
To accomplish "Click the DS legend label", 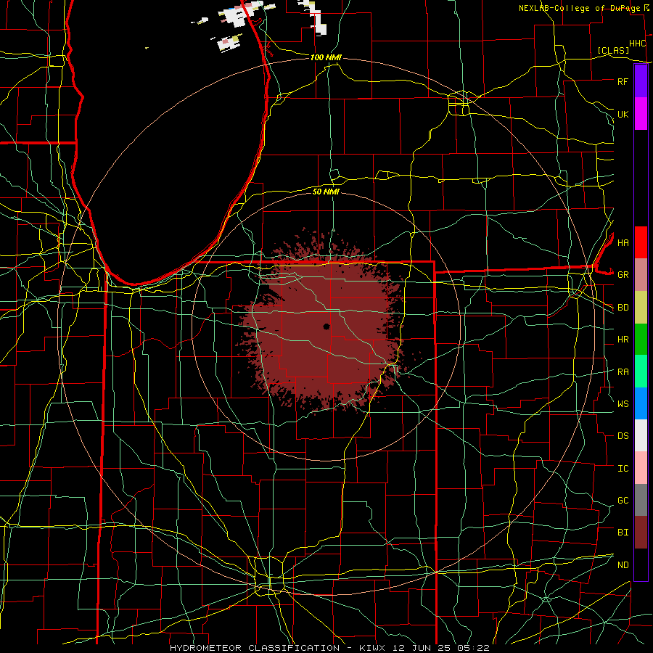I will (x=623, y=436).
